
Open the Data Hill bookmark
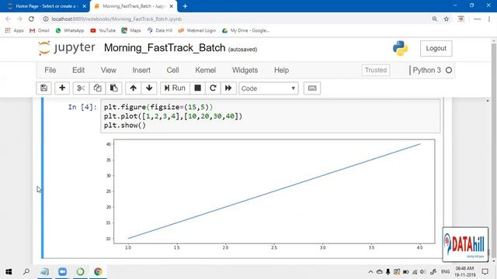pos(160,30)
